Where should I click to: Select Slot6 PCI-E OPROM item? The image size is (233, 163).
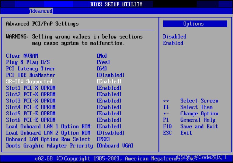click(31, 120)
